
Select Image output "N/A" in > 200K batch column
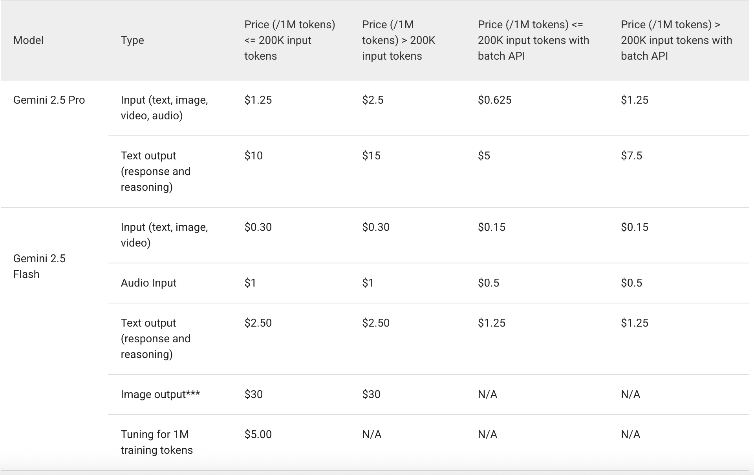(x=630, y=395)
